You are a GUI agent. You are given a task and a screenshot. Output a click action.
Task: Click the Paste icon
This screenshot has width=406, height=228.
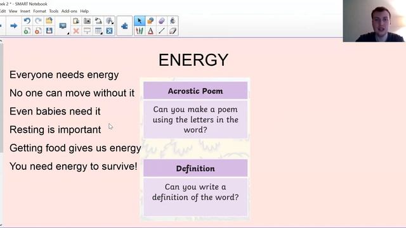point(76,21)
